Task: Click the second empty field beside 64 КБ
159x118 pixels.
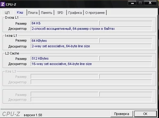Action: [126, 23]
